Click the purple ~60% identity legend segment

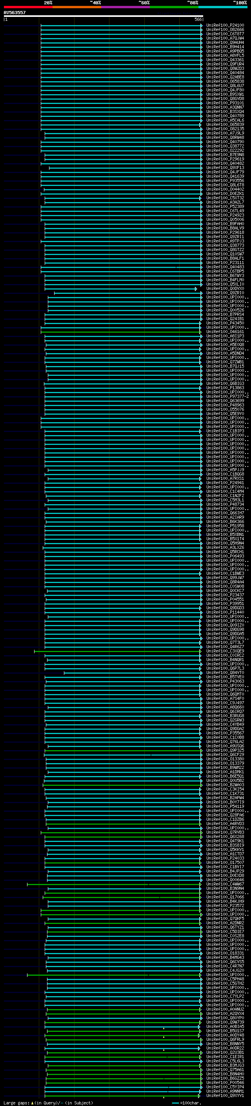click(126, 7)
